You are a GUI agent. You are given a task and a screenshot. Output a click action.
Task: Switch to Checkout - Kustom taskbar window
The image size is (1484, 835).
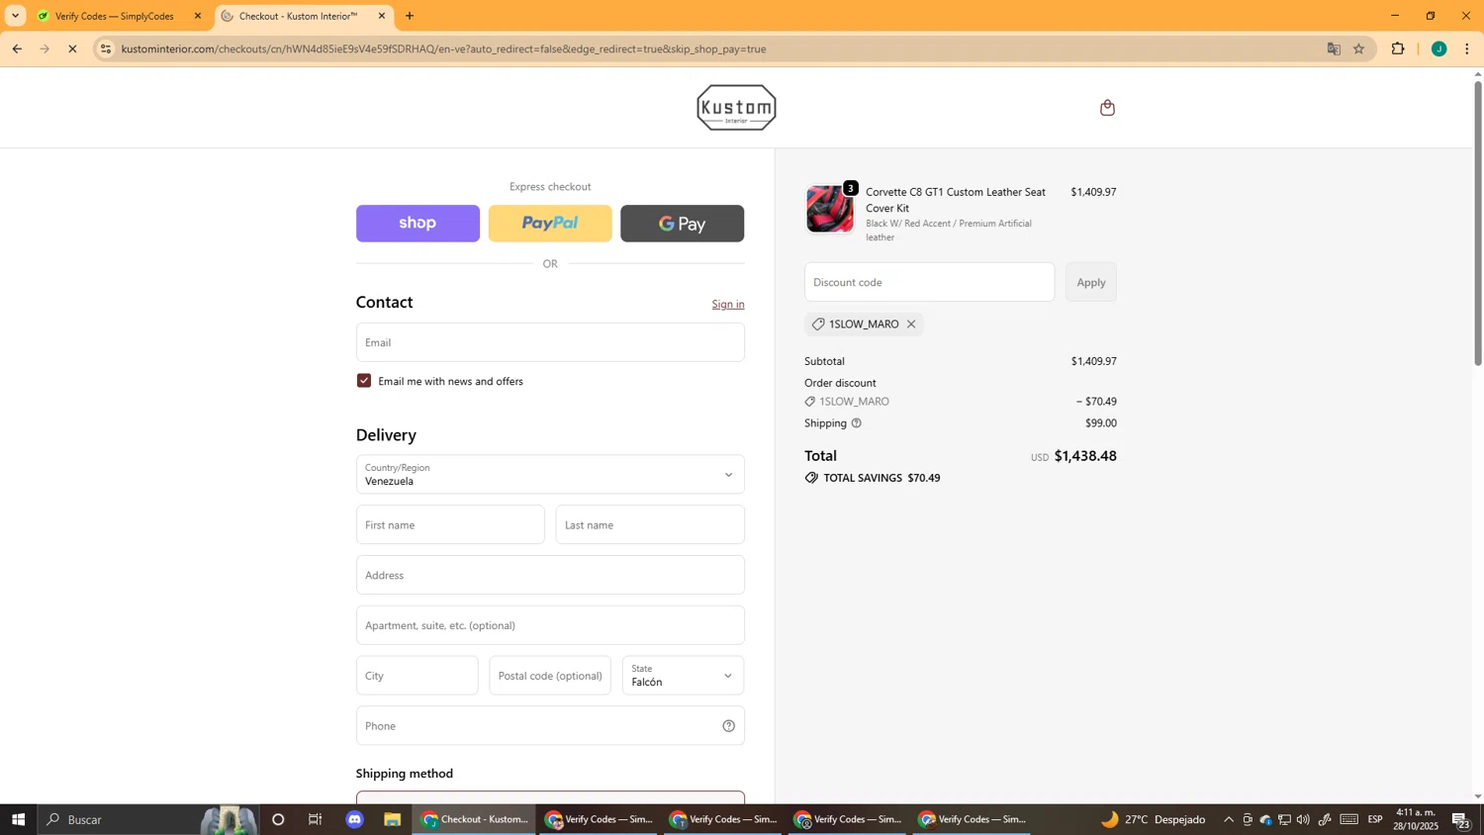[474, 819]
